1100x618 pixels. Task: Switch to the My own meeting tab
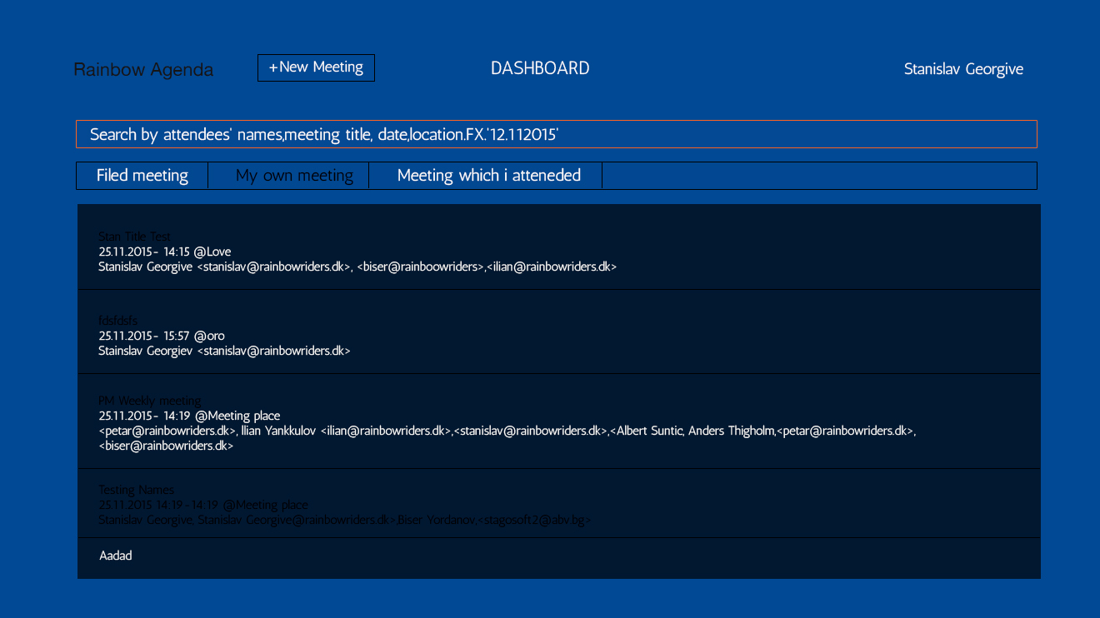(x=288, y=176)
